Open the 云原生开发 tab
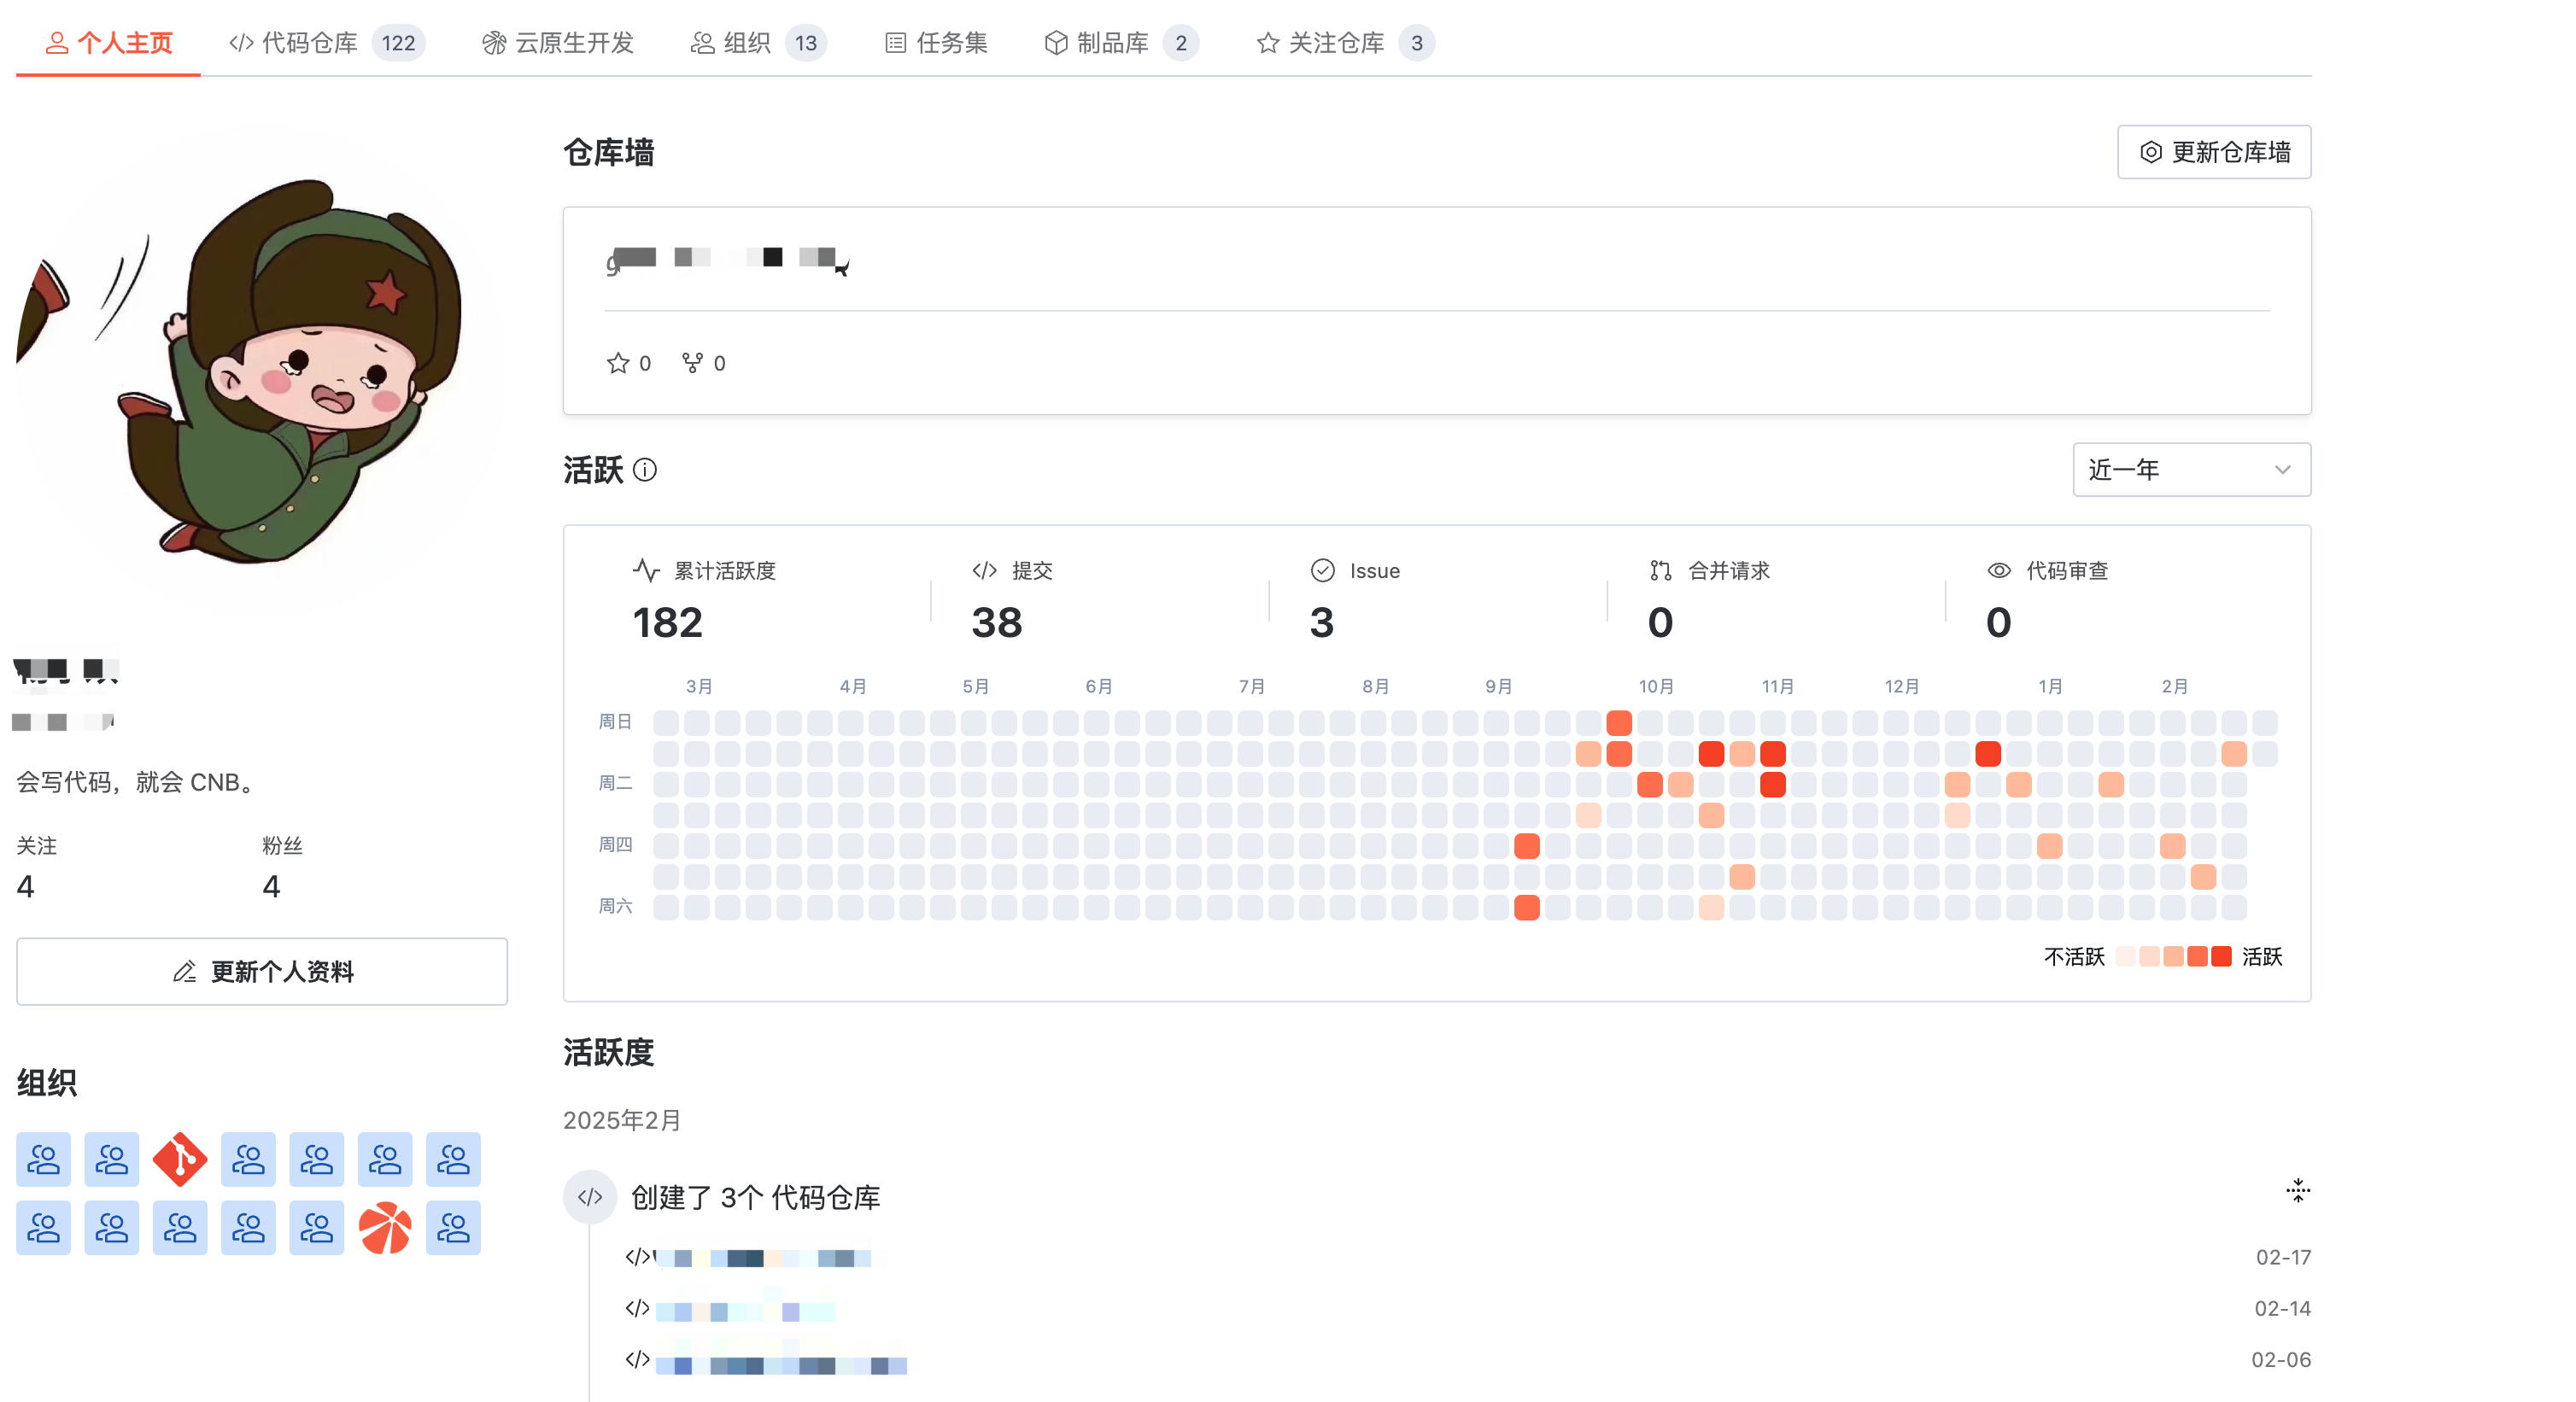The height and width of the screenshot is (1402, 2576). (x=558, y=43)
